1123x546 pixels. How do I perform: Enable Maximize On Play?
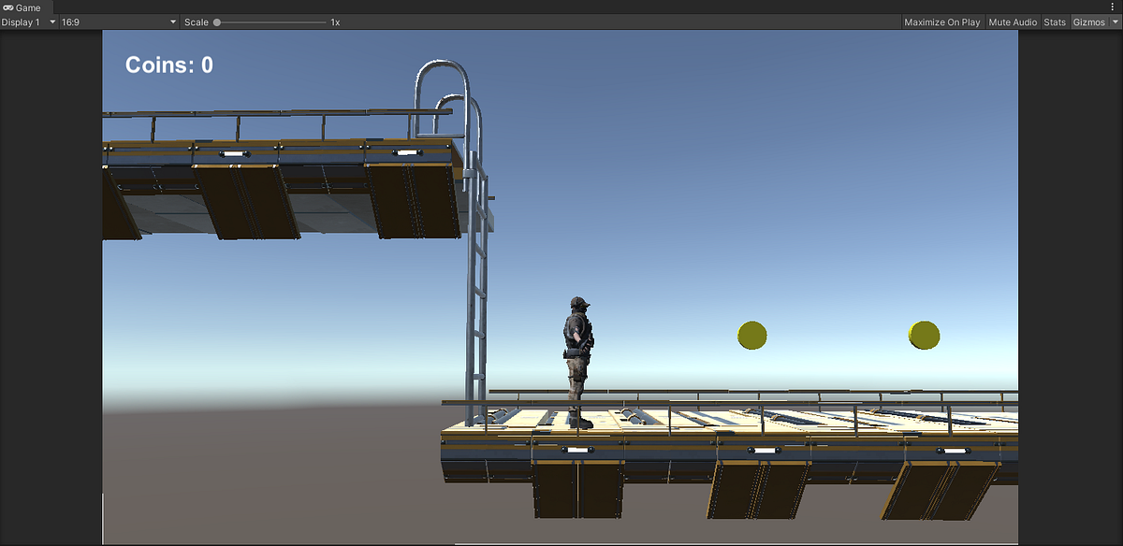(941, 22)
